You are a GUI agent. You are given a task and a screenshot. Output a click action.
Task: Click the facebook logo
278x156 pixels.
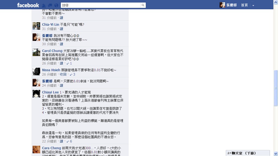pyautogui.click(x=28, y=5)
